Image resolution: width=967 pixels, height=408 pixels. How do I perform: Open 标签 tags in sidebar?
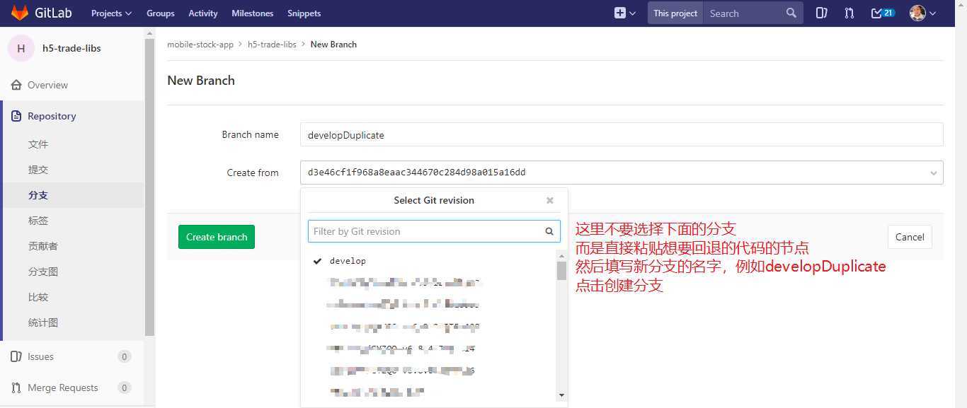pyautogui.click(x=38, y=221)
